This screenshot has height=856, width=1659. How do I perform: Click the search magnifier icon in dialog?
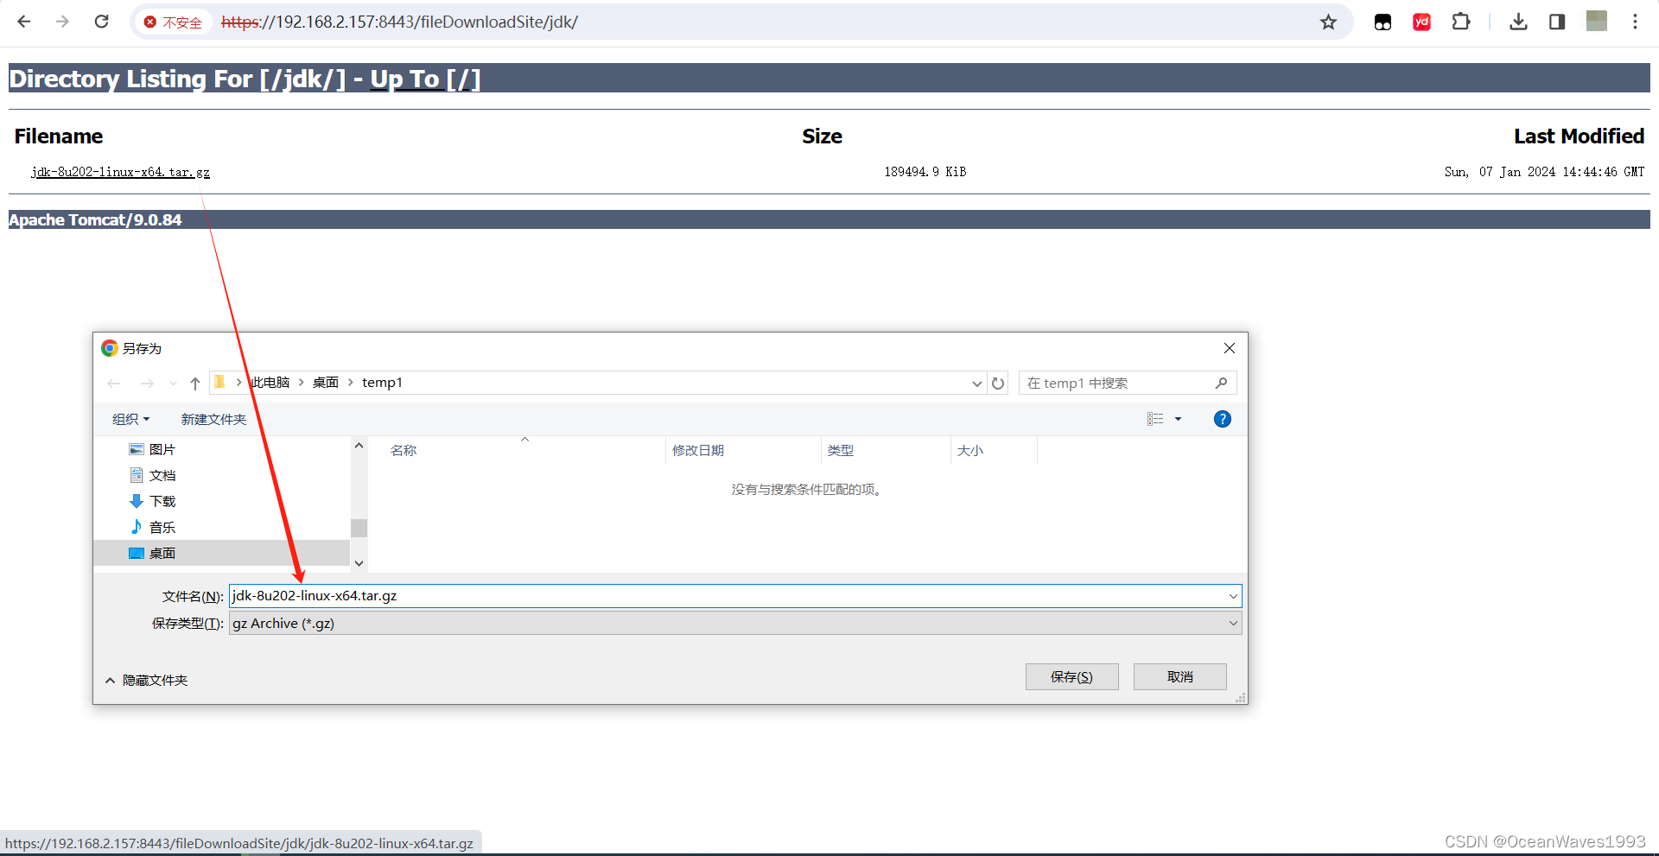(x=1221, y=384)
